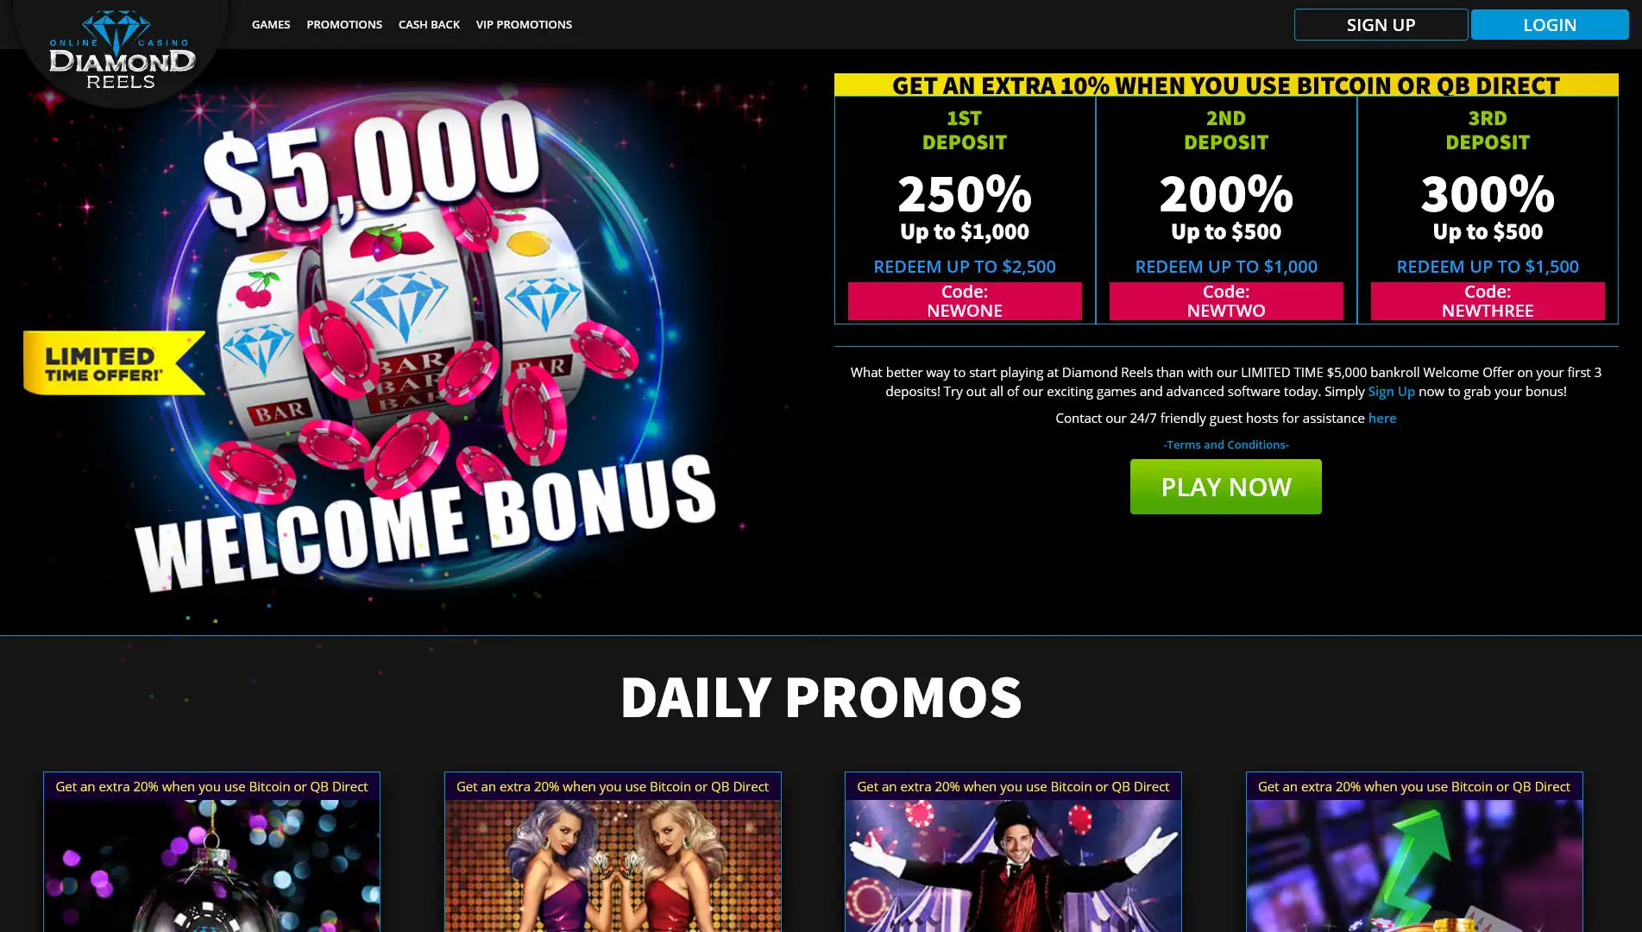Viewport: 1642px width, 932px height.
Task: Select the NEWTHREE bonus code box
Action: click(1488, 301)
